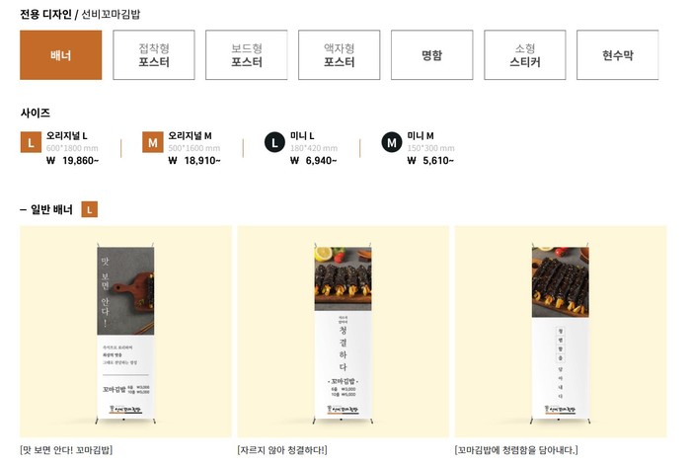Image resolution: width=691 pixels, height=465 pixels.
Task: Click the [꼬마김밥에 청렴함을 담아내다.] caption
Action: (x=516, y=450)
